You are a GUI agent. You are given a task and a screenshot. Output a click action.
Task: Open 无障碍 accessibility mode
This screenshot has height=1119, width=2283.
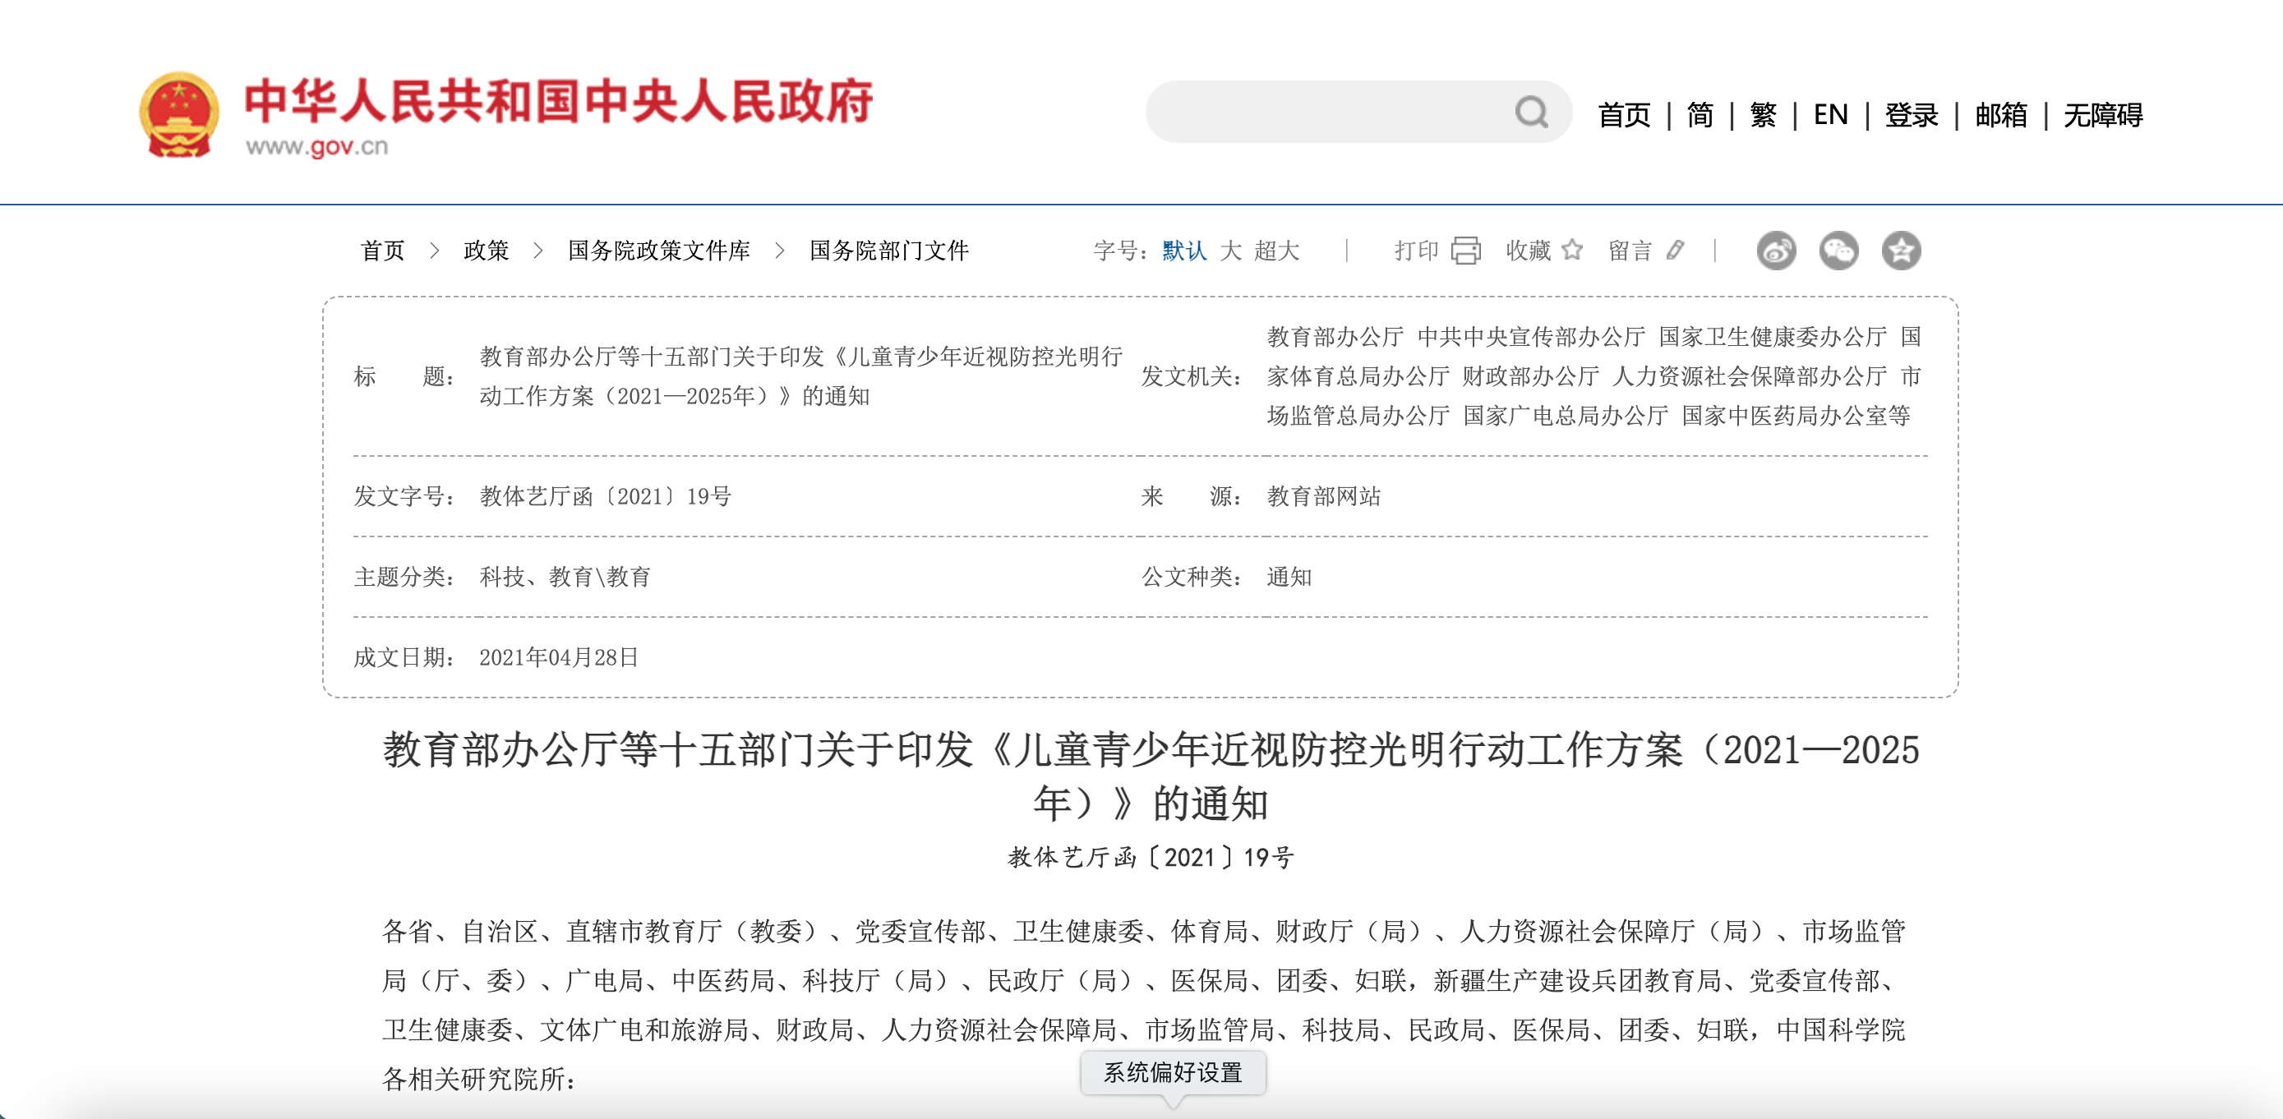2102,115
